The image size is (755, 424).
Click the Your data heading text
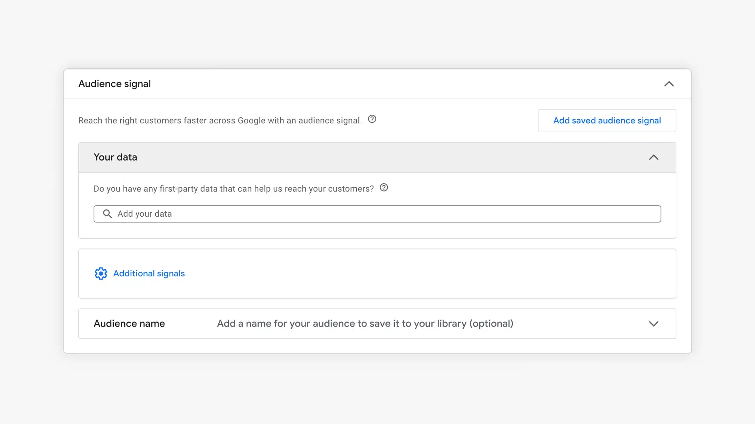coord(115,157)
